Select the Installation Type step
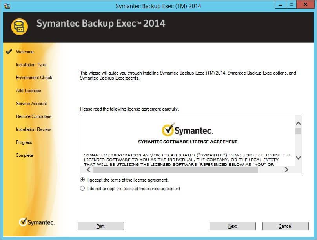Image resolution: width=317 pixels, height=240 pixels. coord(31,65)
